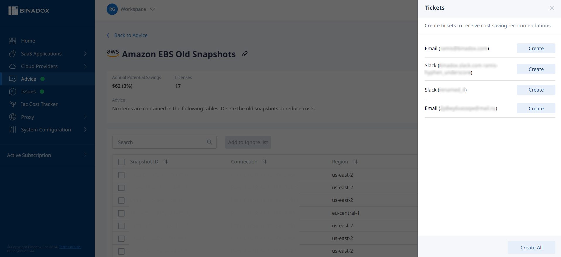The height and width of the screenshot is (257, 561).
Task: Create ticket for second Slack entry
Action: (536, 90)
